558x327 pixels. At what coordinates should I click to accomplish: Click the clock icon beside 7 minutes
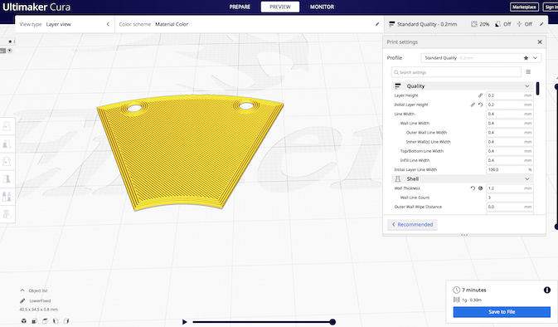[456, 290]
